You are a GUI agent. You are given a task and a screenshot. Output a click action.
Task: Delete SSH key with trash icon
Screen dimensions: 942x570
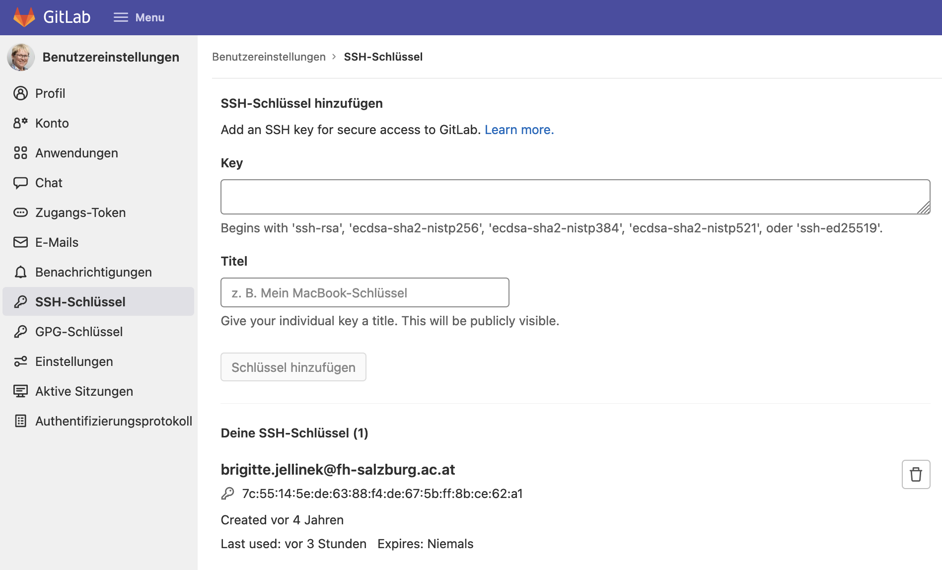(x=916, y=475)
